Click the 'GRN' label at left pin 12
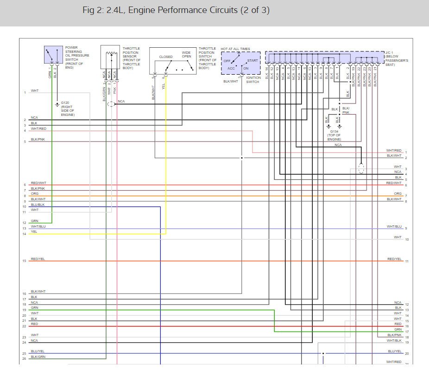 tap(34, 221)
